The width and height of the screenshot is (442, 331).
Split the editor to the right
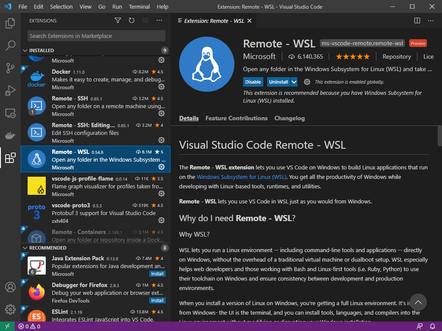click(417, 21)
